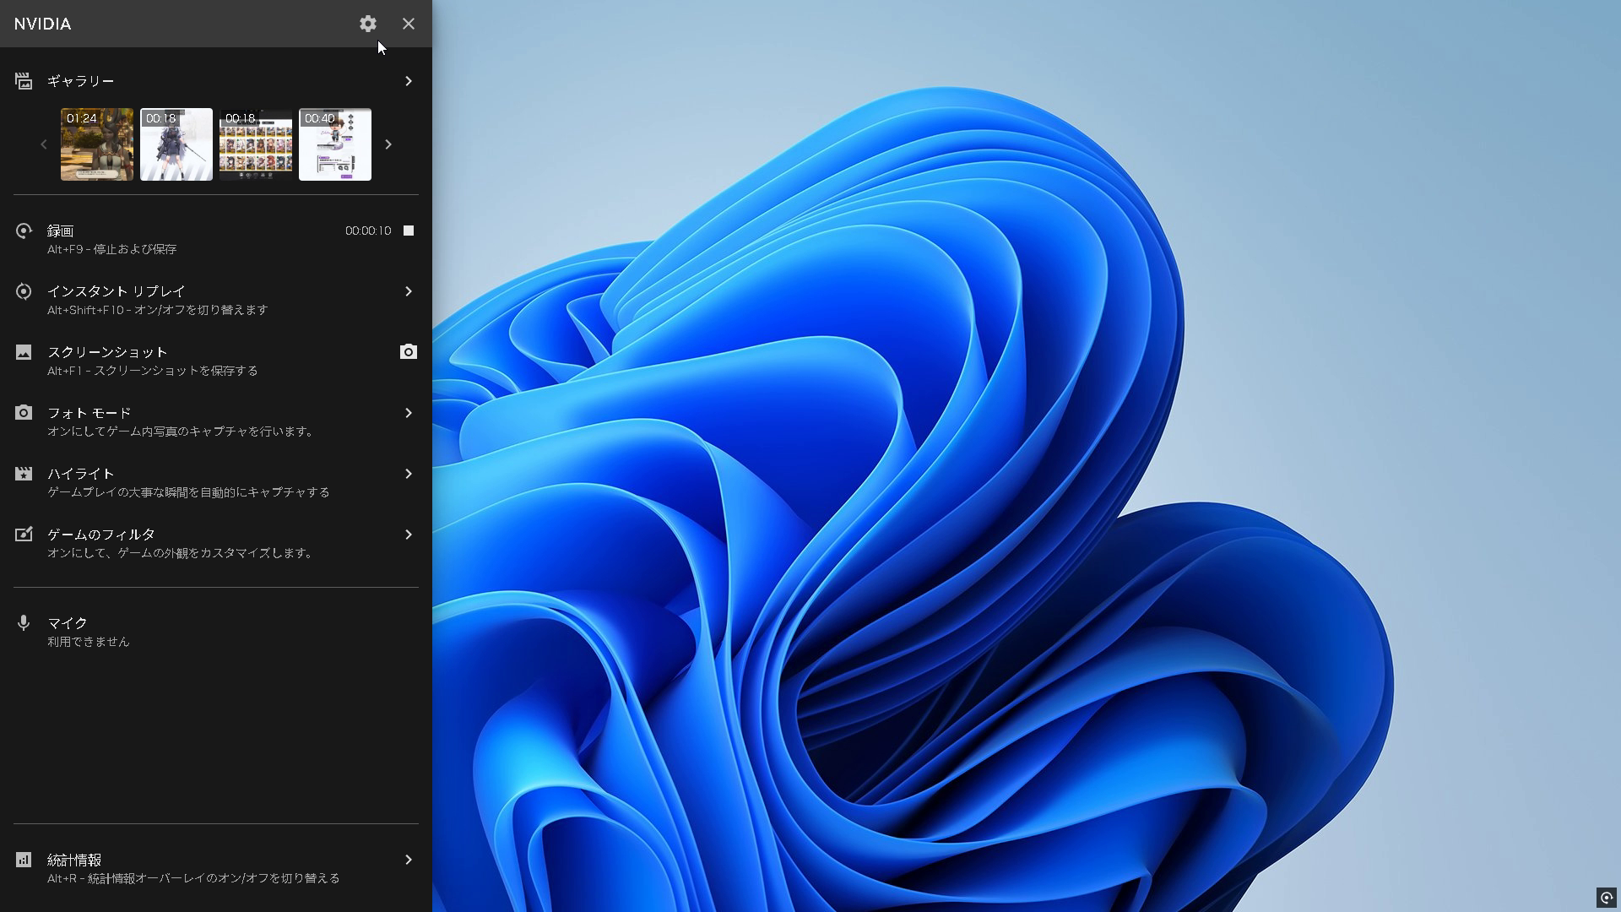Open the フォト モード menu entry
The width and height of the screenshot is (1621, 912).
pos(89,413)
